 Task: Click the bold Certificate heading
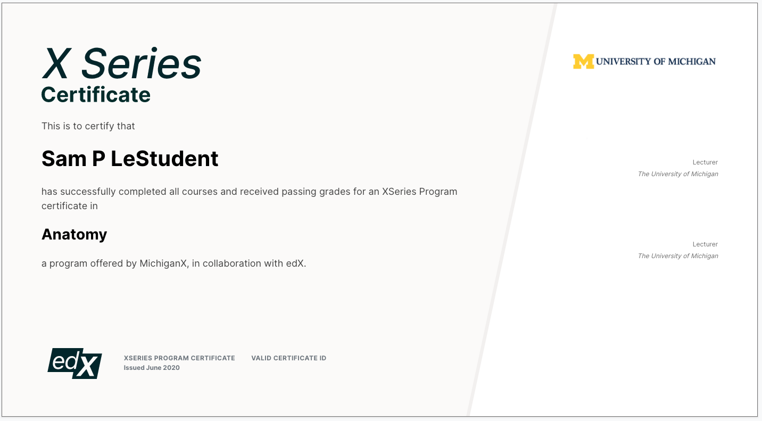point(96,95)
